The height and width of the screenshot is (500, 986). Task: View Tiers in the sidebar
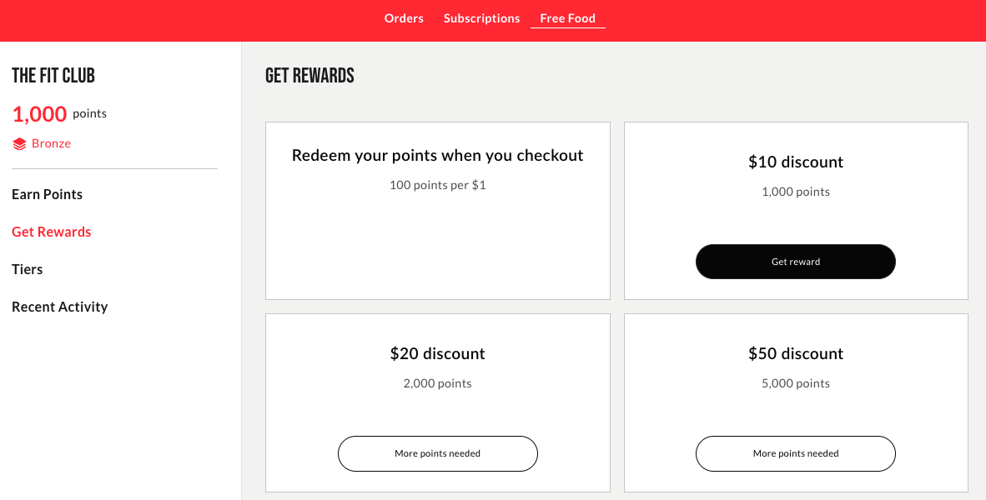[x=27, y=269]
